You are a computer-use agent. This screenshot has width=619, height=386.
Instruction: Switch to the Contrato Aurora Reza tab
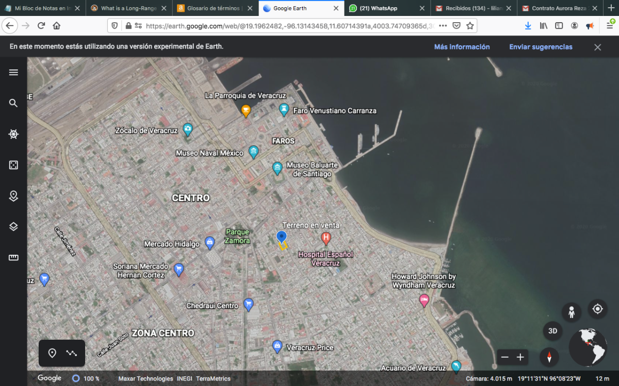[559, 8]
